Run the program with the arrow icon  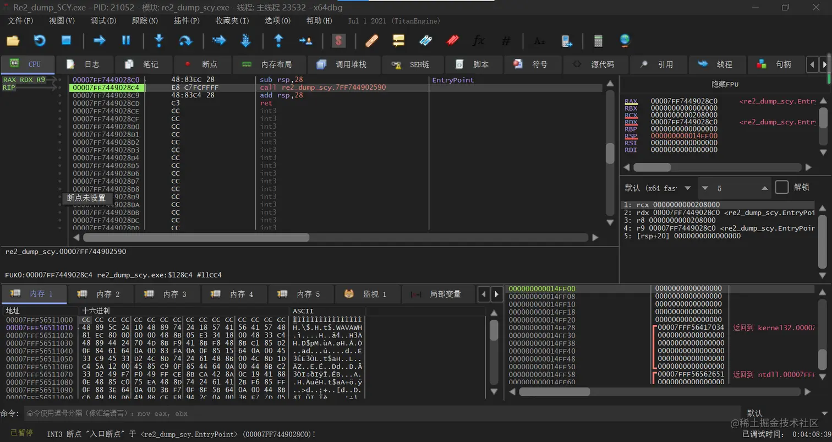(100, 40)
